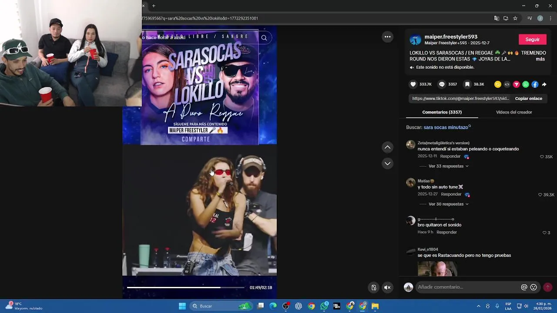This screenshot has height=313, width=557.
Task: Share the video to WhatsApp
Action: tap(526, 84)
